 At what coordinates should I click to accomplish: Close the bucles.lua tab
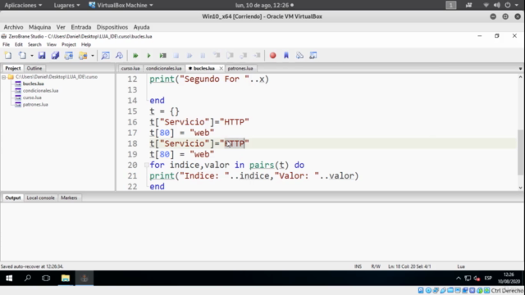(x=221, y=68)
